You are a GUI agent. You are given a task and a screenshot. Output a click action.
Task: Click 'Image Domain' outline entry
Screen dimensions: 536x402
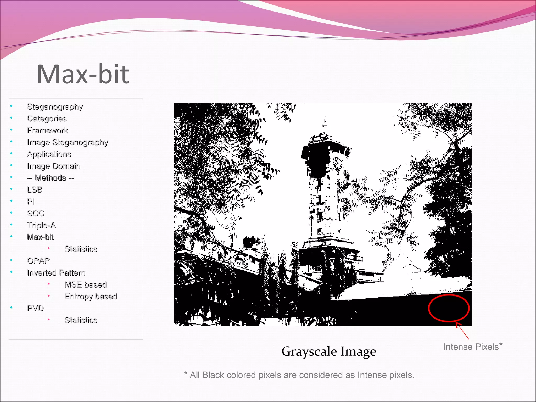coord(54,166)
